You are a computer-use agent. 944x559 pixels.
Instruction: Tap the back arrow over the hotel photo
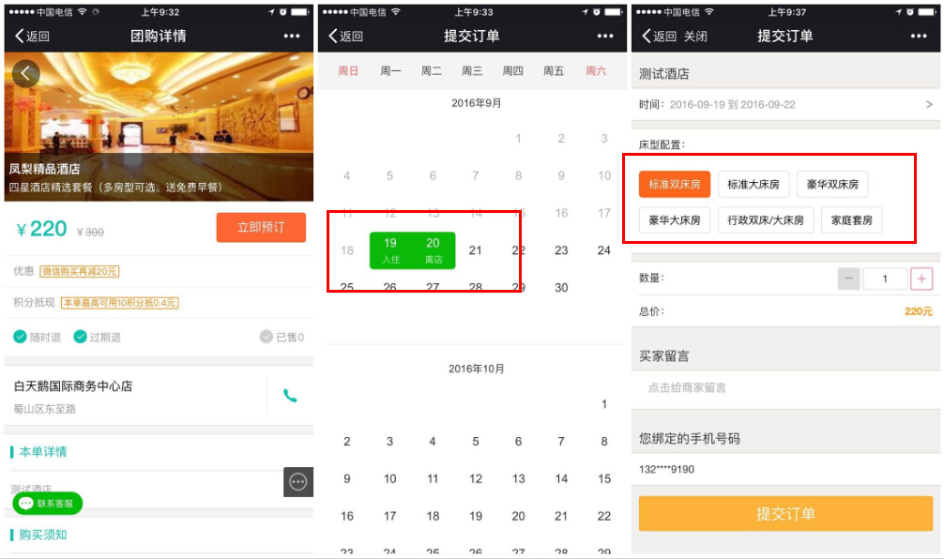tap(26, 73)
